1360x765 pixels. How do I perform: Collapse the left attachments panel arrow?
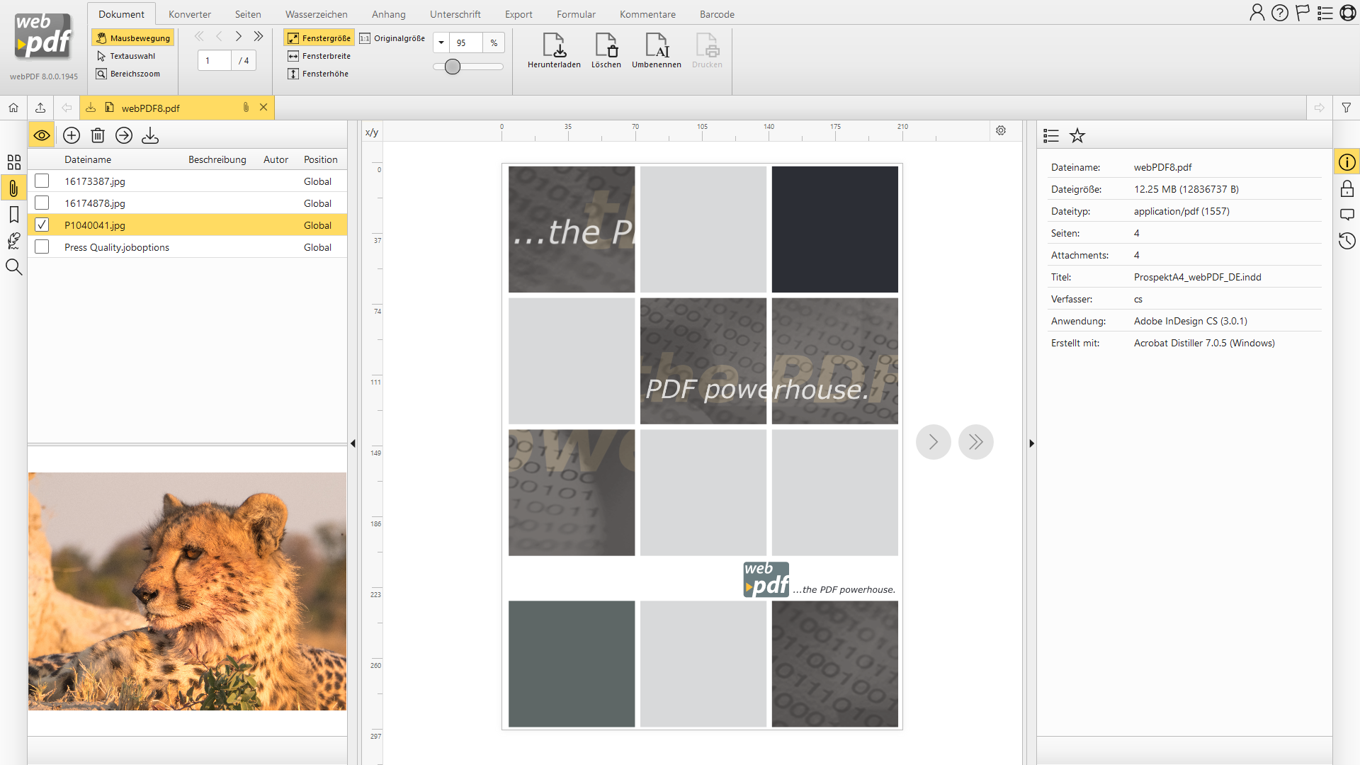pyautogui.click(x=353, y=443)
